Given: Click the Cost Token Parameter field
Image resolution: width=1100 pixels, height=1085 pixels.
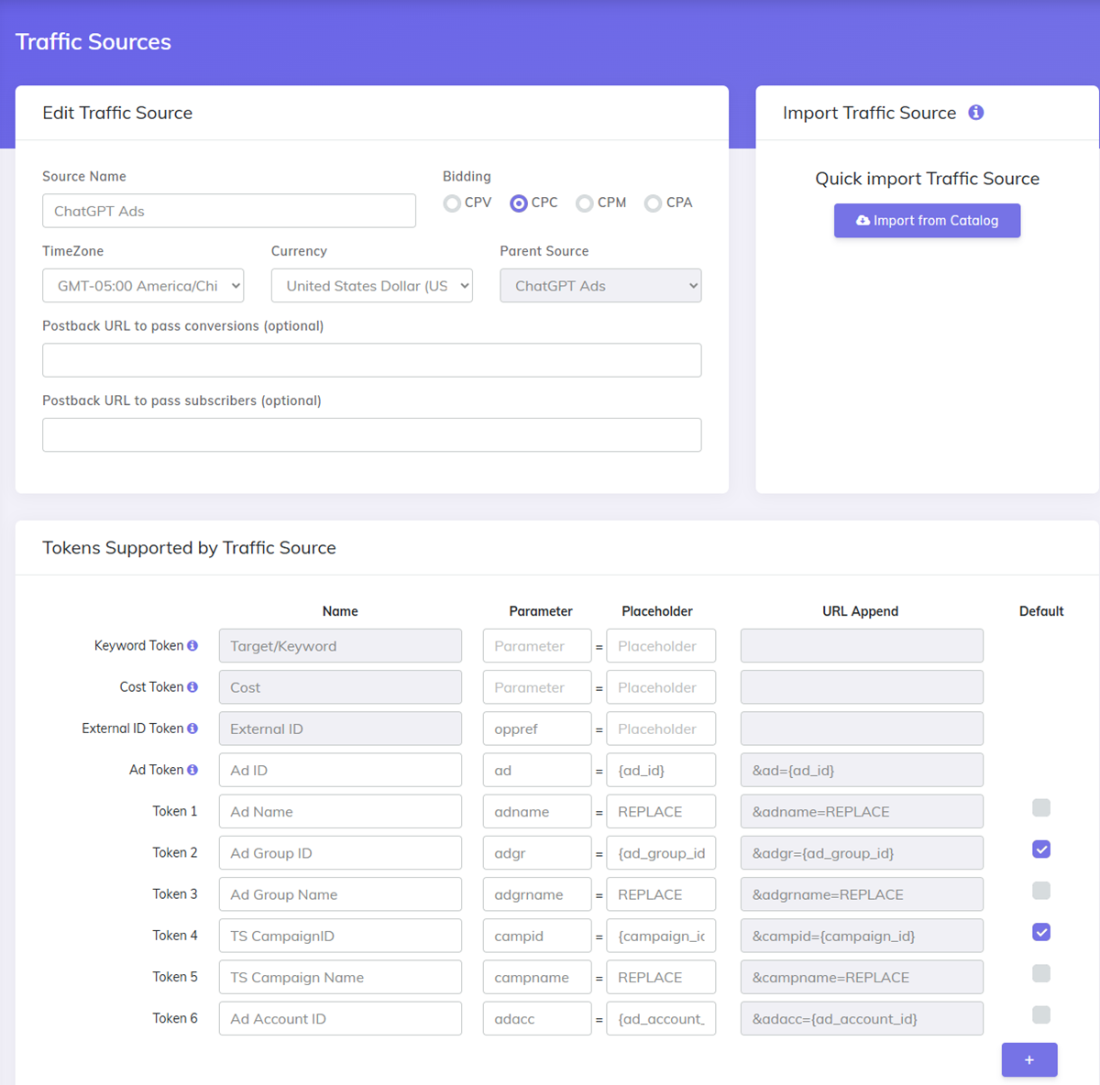Looking at the screenshot, I should pyautogui.click(x=537, y=687).
